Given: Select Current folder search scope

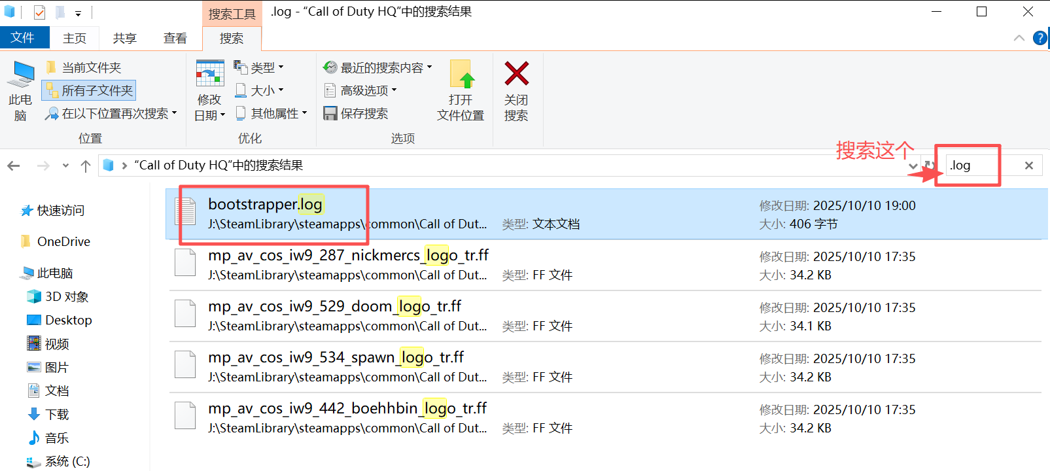Looking at the screenshot, I should point(84,67).
